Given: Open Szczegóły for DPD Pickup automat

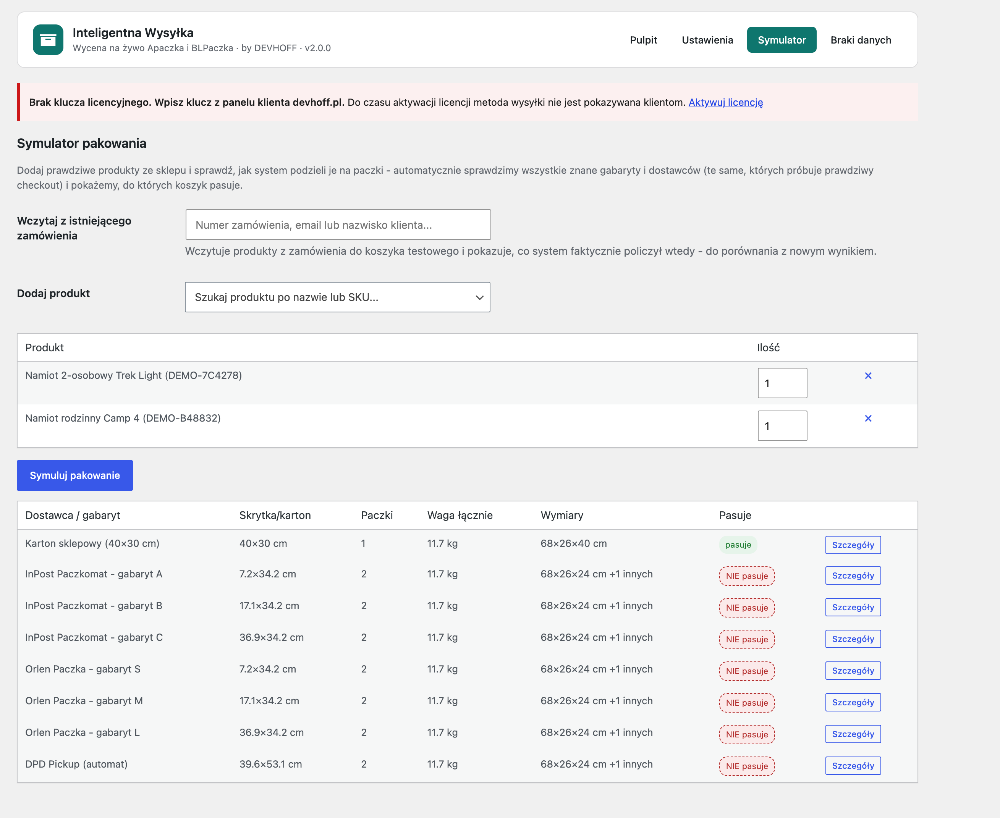Looking at the screenshot, I should click(x=853, y=766).
